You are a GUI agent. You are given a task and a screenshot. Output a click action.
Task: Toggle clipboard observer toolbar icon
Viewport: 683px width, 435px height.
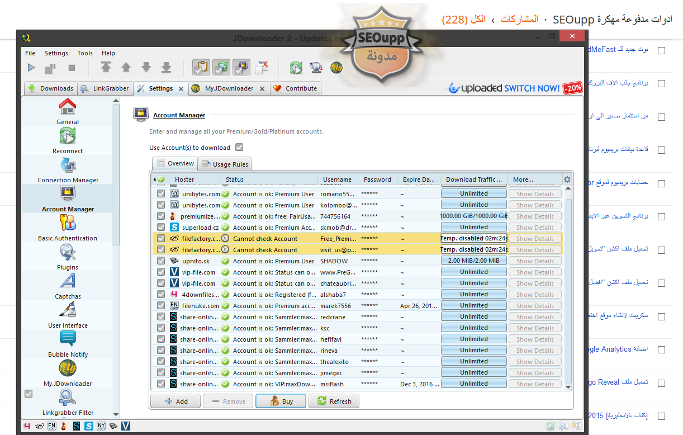(x=201, y=68)
